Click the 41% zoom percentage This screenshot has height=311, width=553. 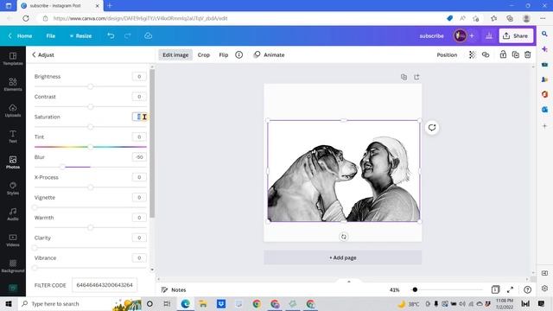[x=394, y=290]
